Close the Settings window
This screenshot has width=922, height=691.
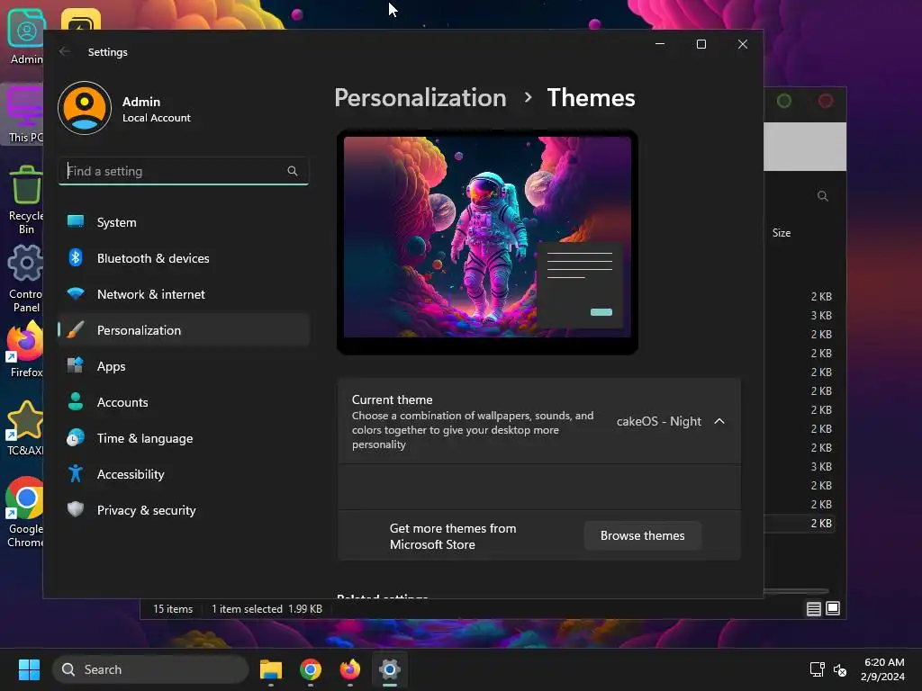743,44
